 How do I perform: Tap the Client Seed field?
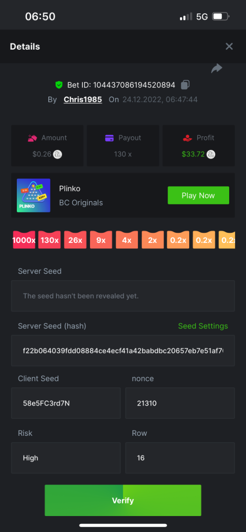tap(66, 403)
